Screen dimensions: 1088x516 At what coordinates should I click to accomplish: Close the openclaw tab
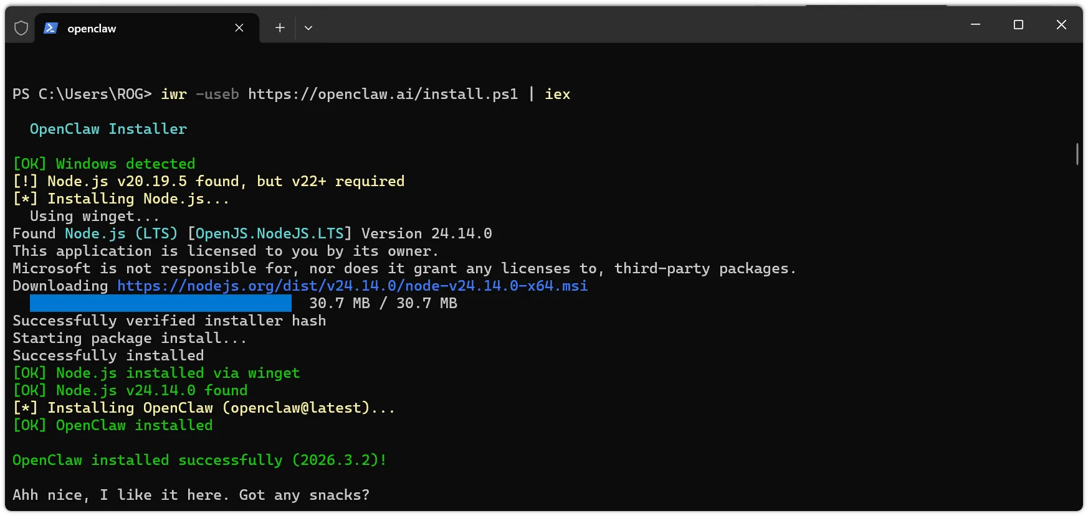[x=239, y=28]
